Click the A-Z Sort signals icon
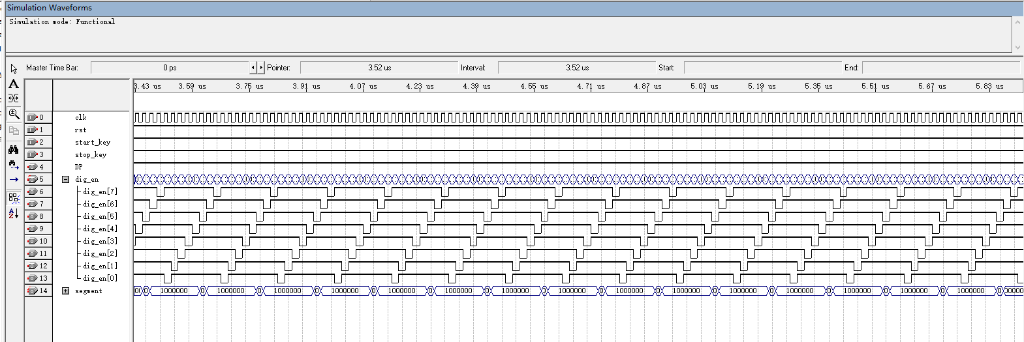The image size is (1024, 342). [x=14, y=213]
